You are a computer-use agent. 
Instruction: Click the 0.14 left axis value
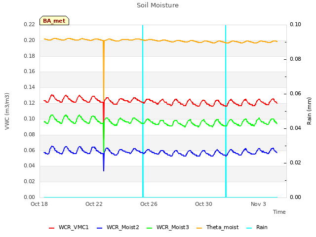[30, 87]
